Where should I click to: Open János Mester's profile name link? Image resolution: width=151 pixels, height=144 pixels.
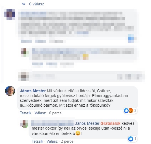pos(33,91)
